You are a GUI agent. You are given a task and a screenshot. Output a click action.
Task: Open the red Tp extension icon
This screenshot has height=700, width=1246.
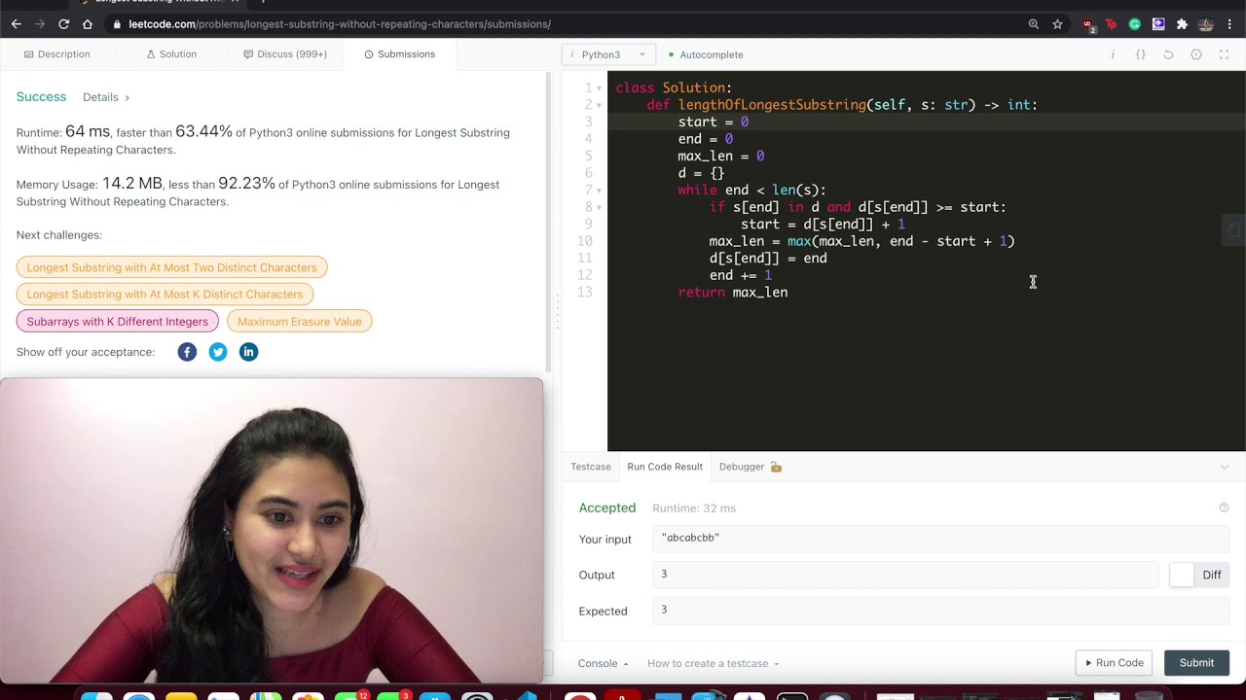pos(1112,24)
